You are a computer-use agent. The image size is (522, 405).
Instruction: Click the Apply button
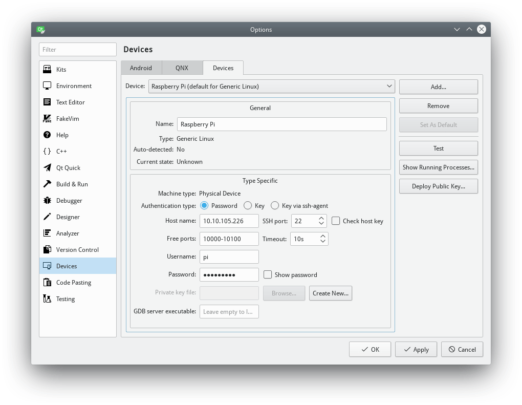click(416, 349)
